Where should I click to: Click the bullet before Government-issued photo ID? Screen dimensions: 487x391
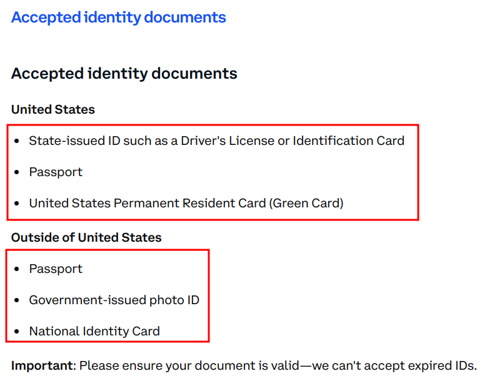click(x=17, y=301)
